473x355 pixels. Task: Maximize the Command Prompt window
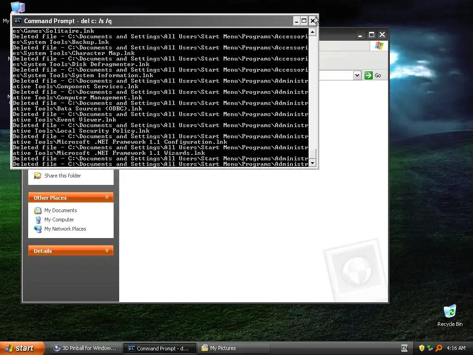coord(304,21)
